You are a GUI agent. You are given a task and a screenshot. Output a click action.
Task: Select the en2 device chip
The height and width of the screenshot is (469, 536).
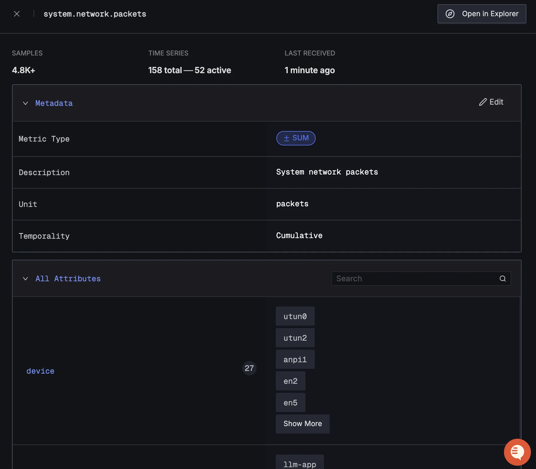pos(290,381)
